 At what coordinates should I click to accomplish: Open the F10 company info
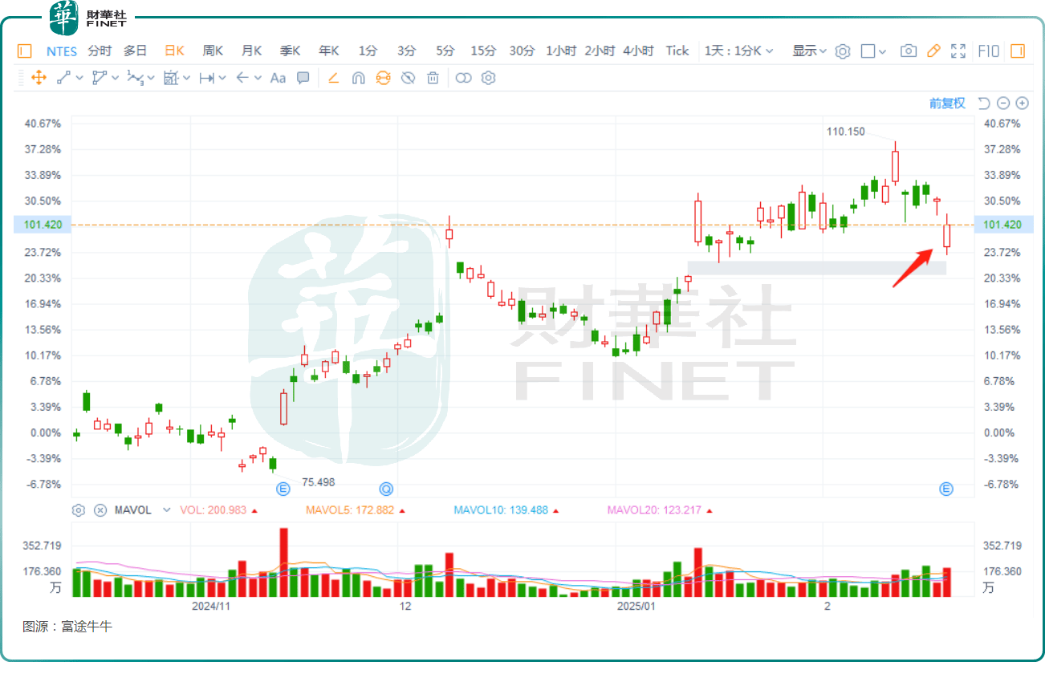tap(989, 51)
